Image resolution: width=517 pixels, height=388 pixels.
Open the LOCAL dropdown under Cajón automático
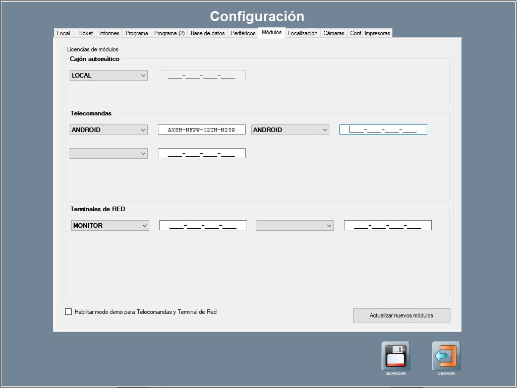click(108, 76)
